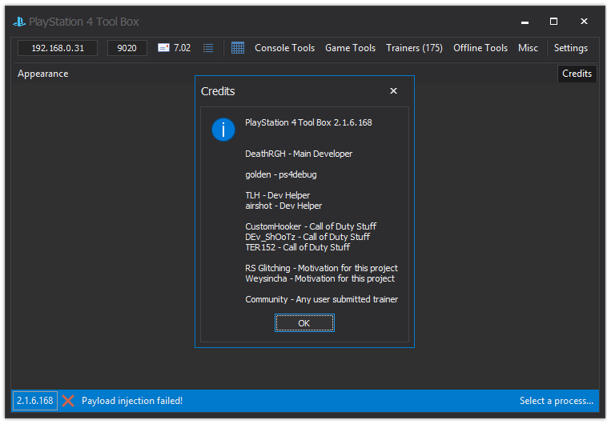Viewport: 607px width, 424px height.
Task: Open the Game Tools menu
Action: pyautogui.click(x=350, y=48)
